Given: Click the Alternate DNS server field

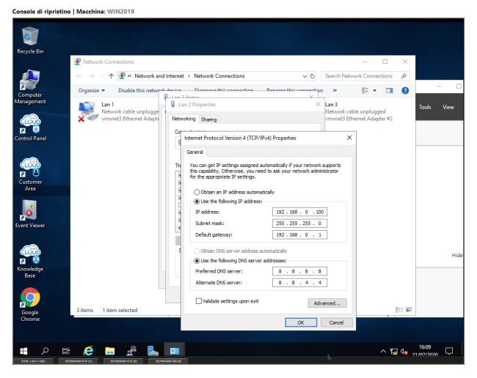Looking at the screenshot, I should coord(299,283).
